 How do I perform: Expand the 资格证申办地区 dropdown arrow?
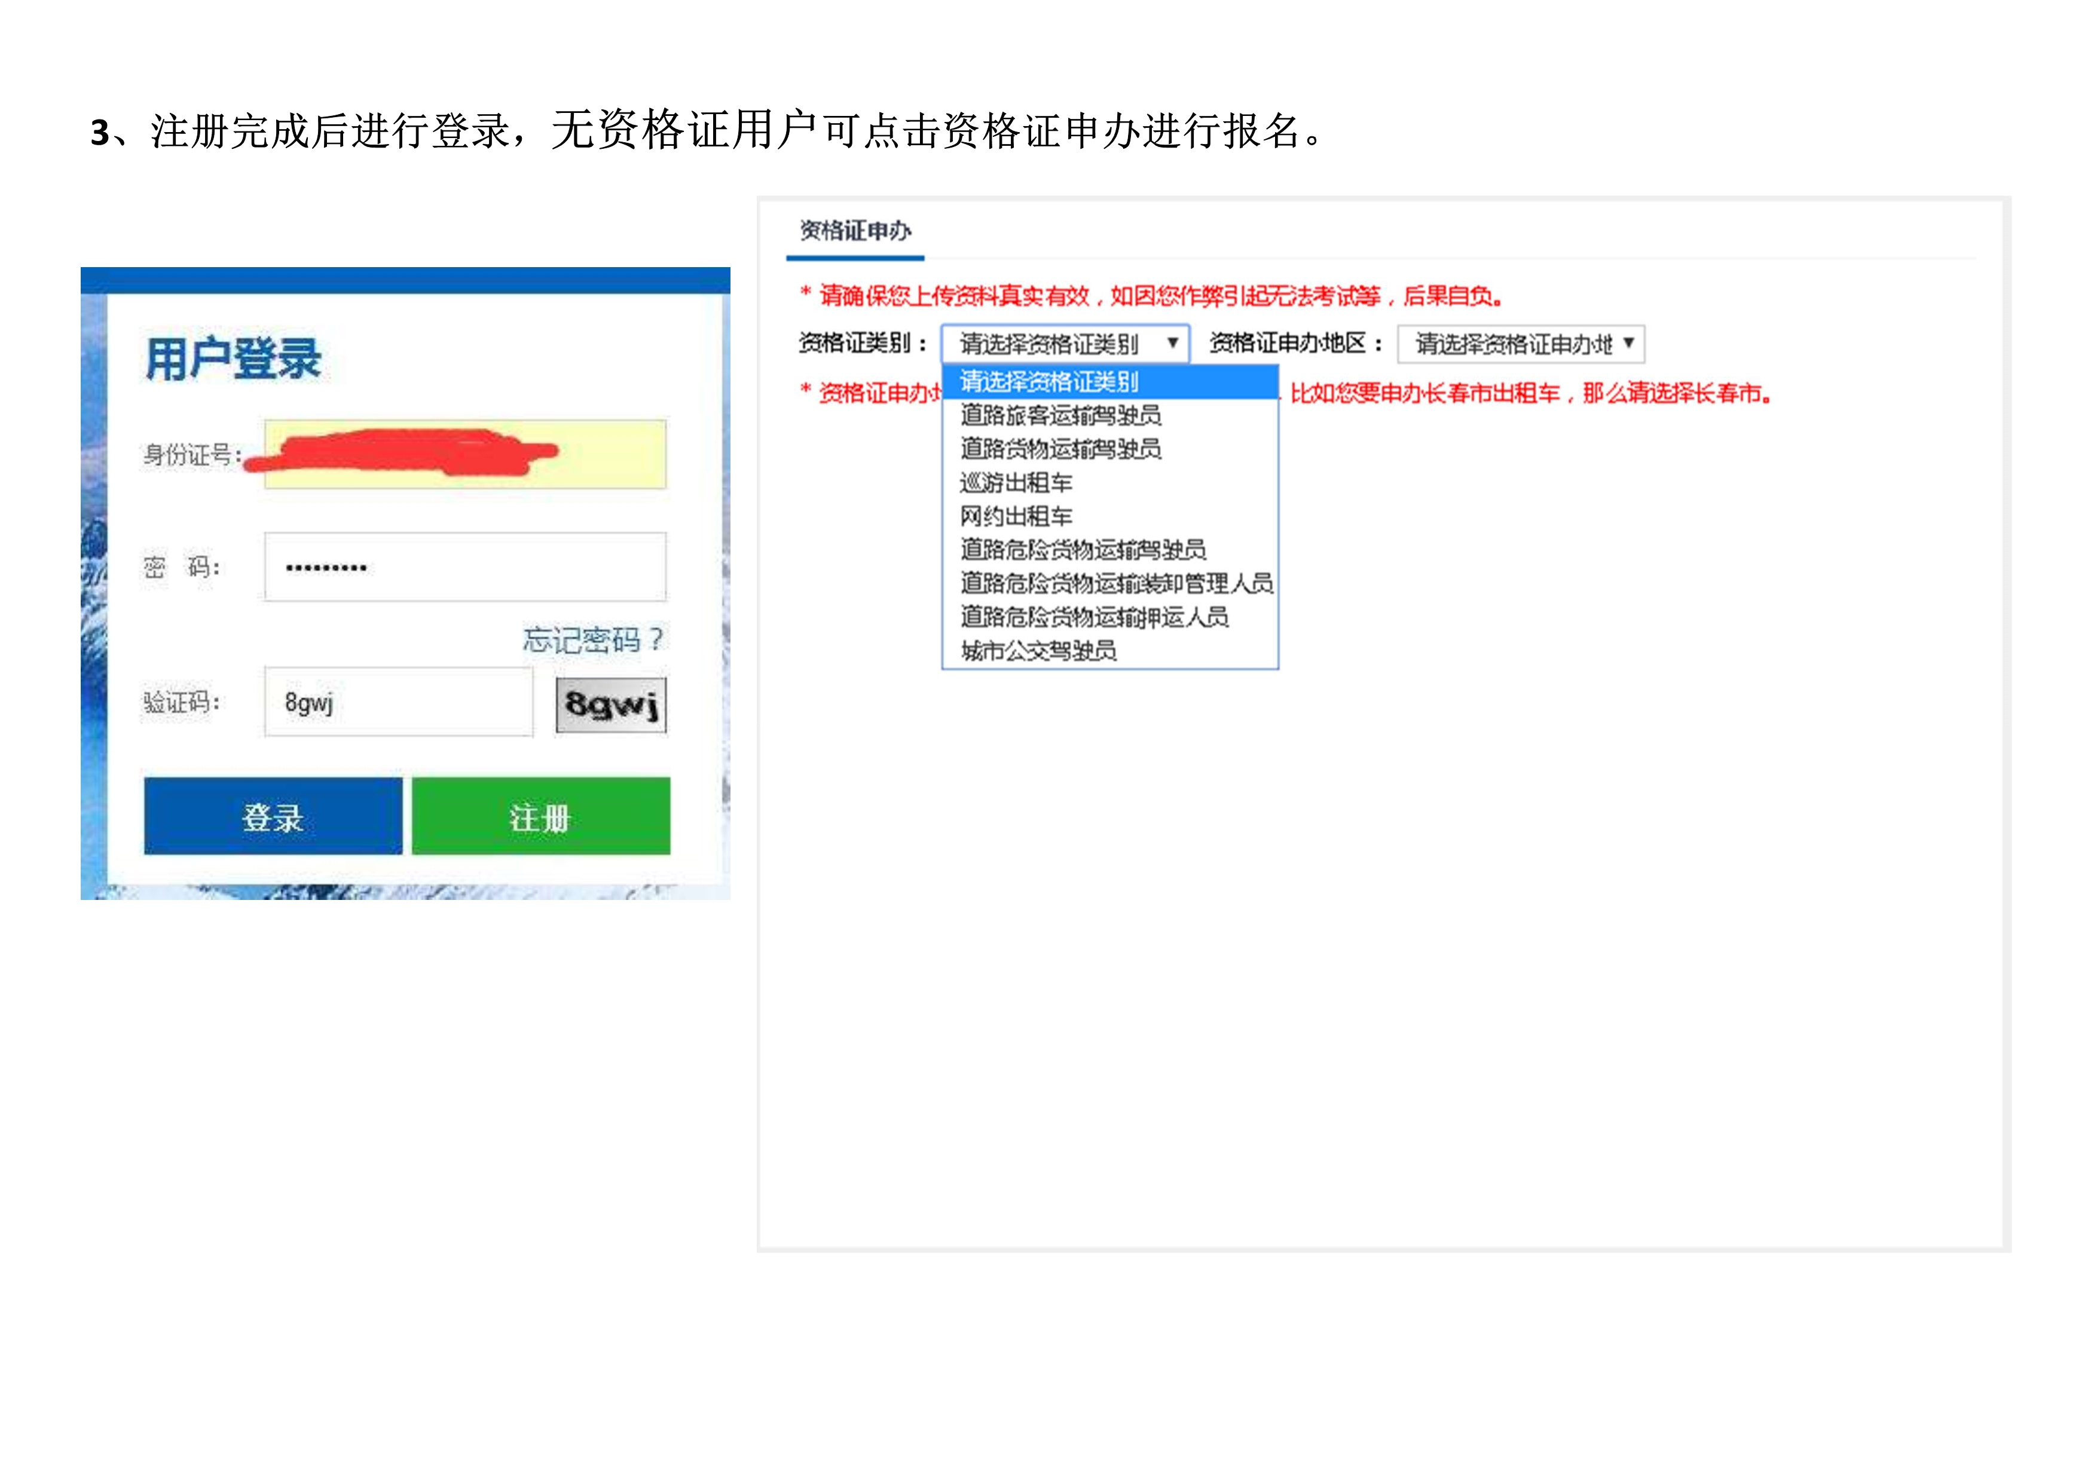click(1628, 344)
